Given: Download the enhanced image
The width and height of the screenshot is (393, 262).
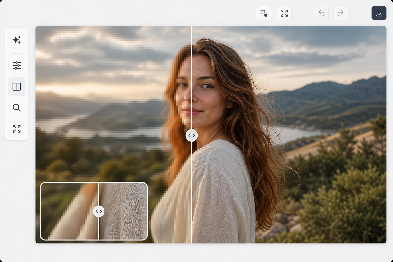Looking at the screenshot, I should pyautogui.click(x=379, y=13).
